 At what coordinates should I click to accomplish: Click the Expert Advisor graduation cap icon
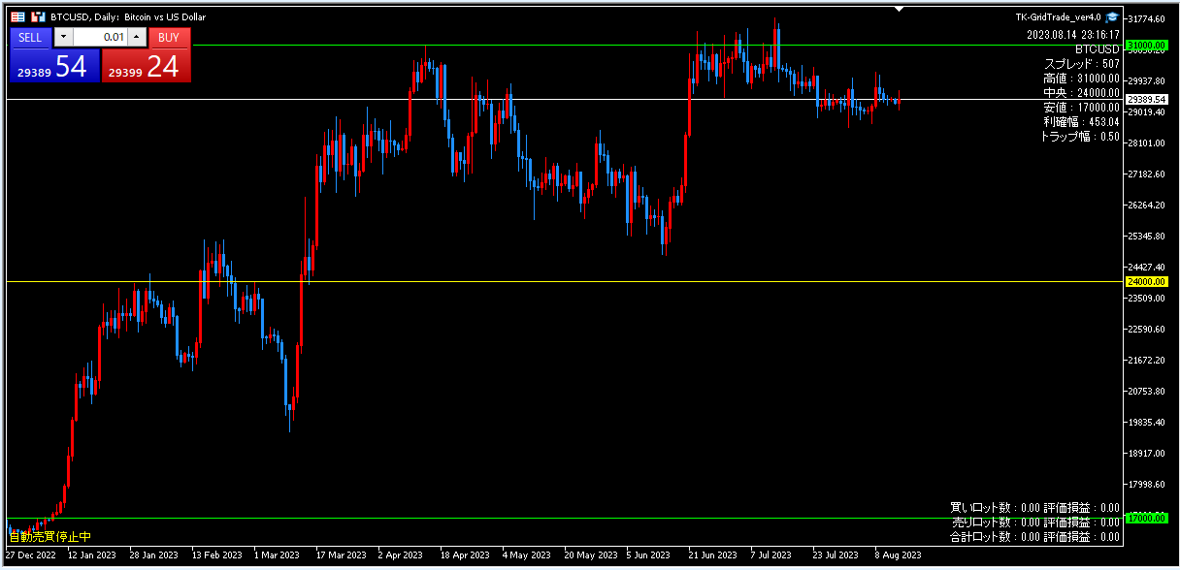pos(1112,16)
